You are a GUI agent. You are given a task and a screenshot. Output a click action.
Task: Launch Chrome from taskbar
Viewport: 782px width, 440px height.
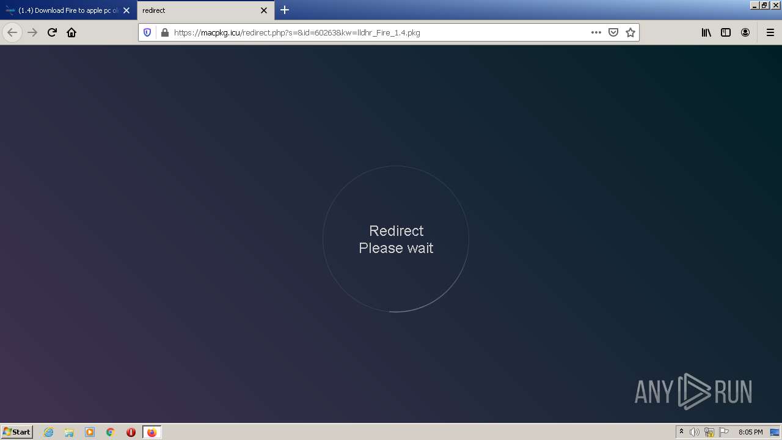pyautogui.click(x=111, y=432)
